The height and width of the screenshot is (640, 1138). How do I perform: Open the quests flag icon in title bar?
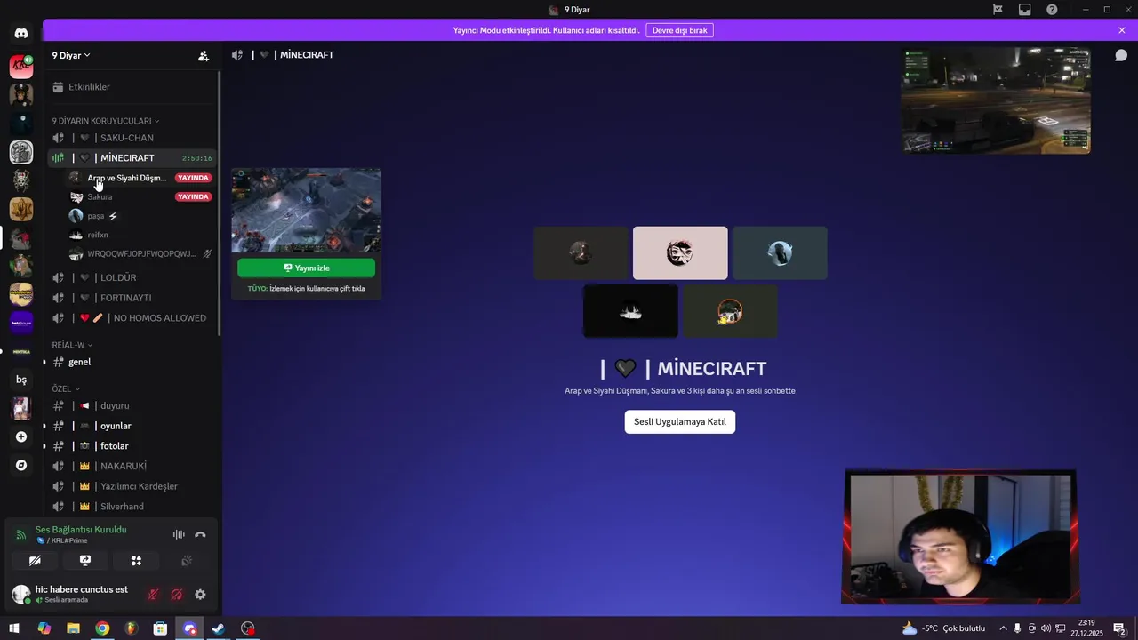pos(998,10)
